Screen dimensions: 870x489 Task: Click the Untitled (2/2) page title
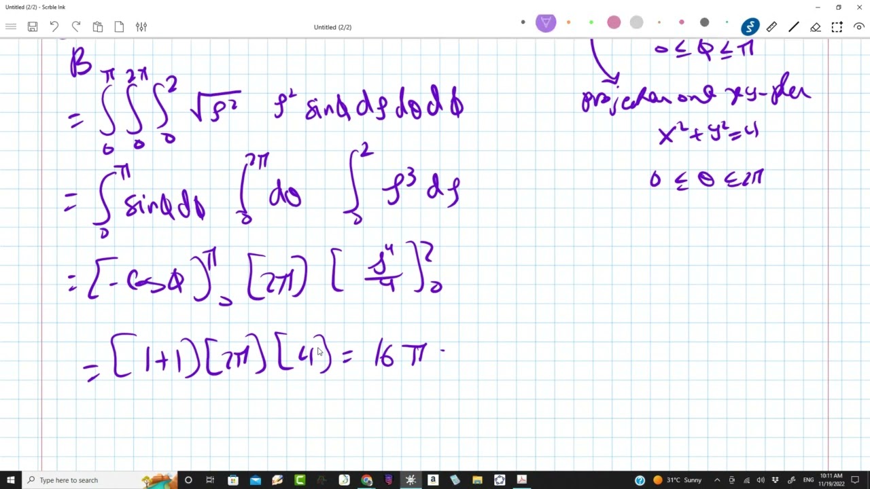point(332,27)
